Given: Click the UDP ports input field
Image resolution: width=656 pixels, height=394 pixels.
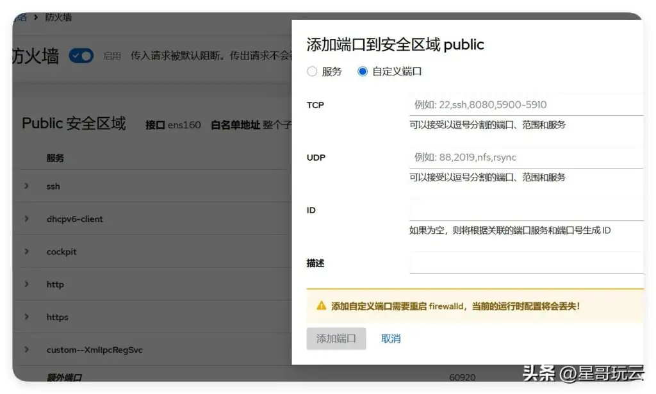Looking at the screenshot, I should (x=525, y=157).
